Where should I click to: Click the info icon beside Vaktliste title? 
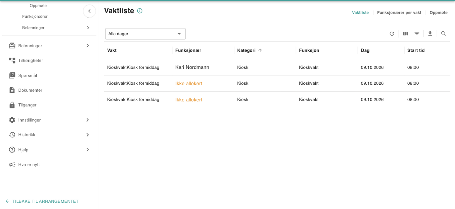[x=140, y=11]
